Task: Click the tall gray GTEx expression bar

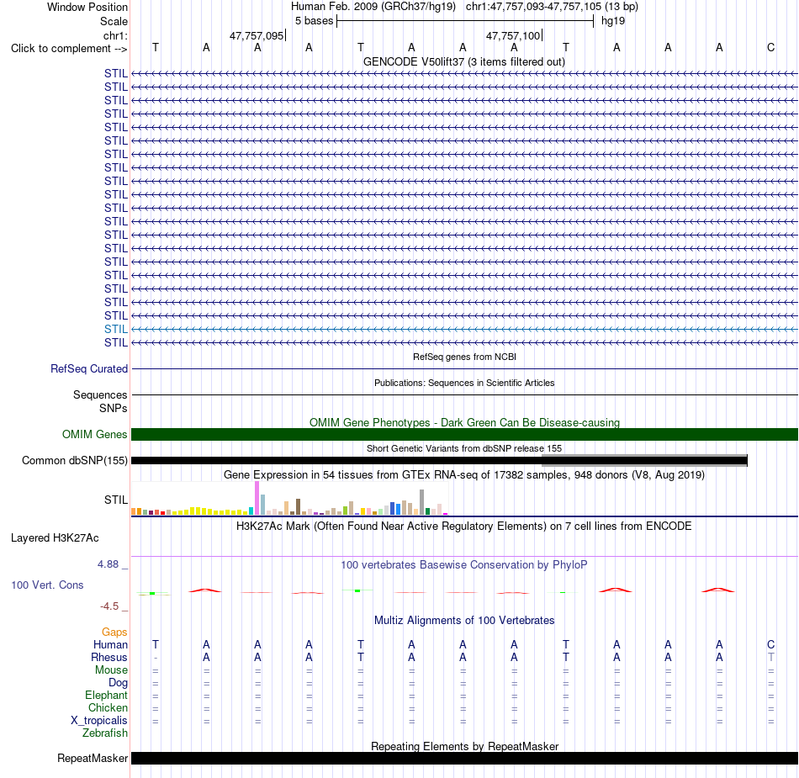Action: [x=422, y=502]
